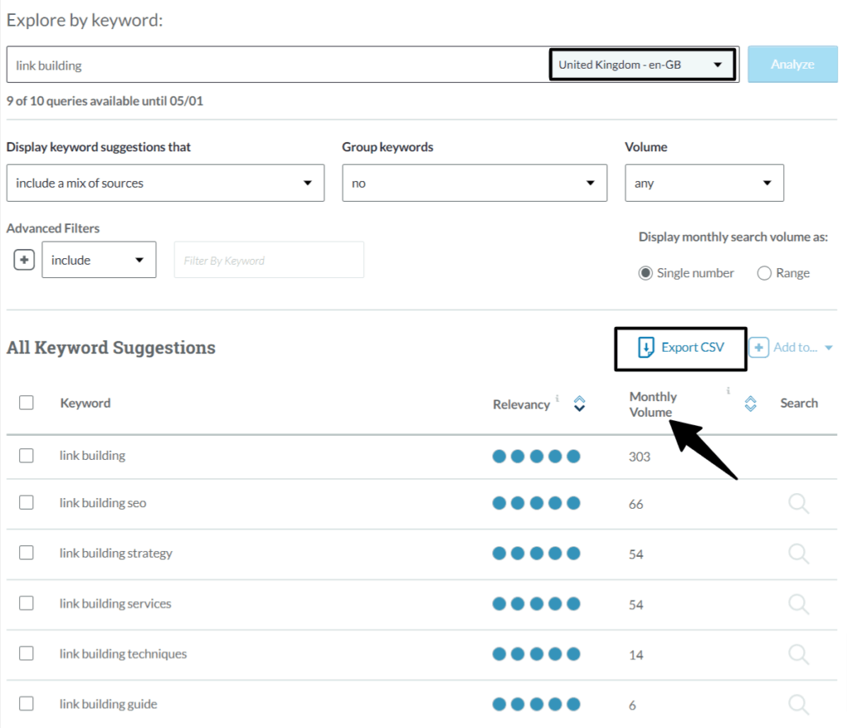Open the United Kingdom - en-GB locale dropdown
The width and height of the screenshot is (847, 728).
(641, 65)
